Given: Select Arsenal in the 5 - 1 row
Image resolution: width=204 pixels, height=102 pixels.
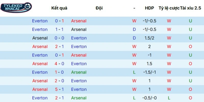Looking at the screenshot, I should pyautogui.click(x=40, y=89).
